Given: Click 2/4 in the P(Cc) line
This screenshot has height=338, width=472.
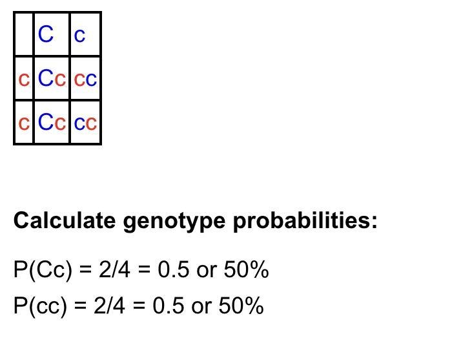Looking at the screenshot, I should click(114, 269).
